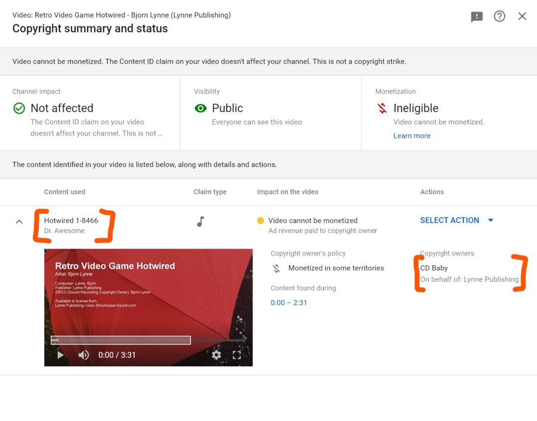Click the help question mark icon
This screenshot has width=537, height=421.
click(499, 16)
